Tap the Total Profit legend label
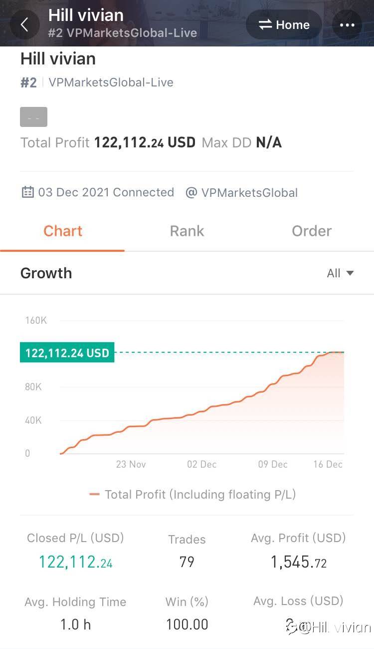The image size is (374, 649). [x=200, y=495]
